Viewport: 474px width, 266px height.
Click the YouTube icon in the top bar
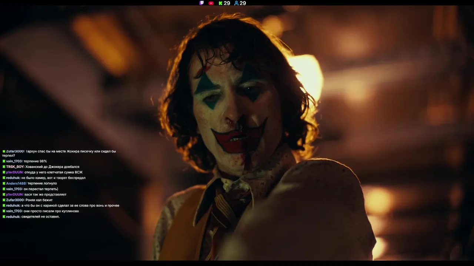[211, 3]
